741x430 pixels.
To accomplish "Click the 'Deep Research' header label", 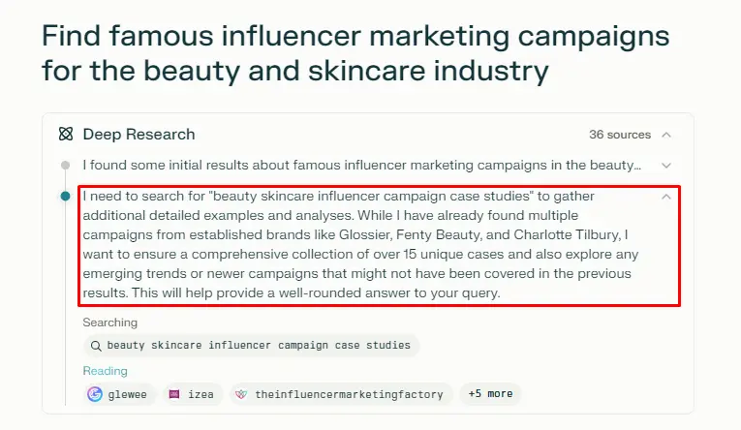I will click(x=139, y=135).
